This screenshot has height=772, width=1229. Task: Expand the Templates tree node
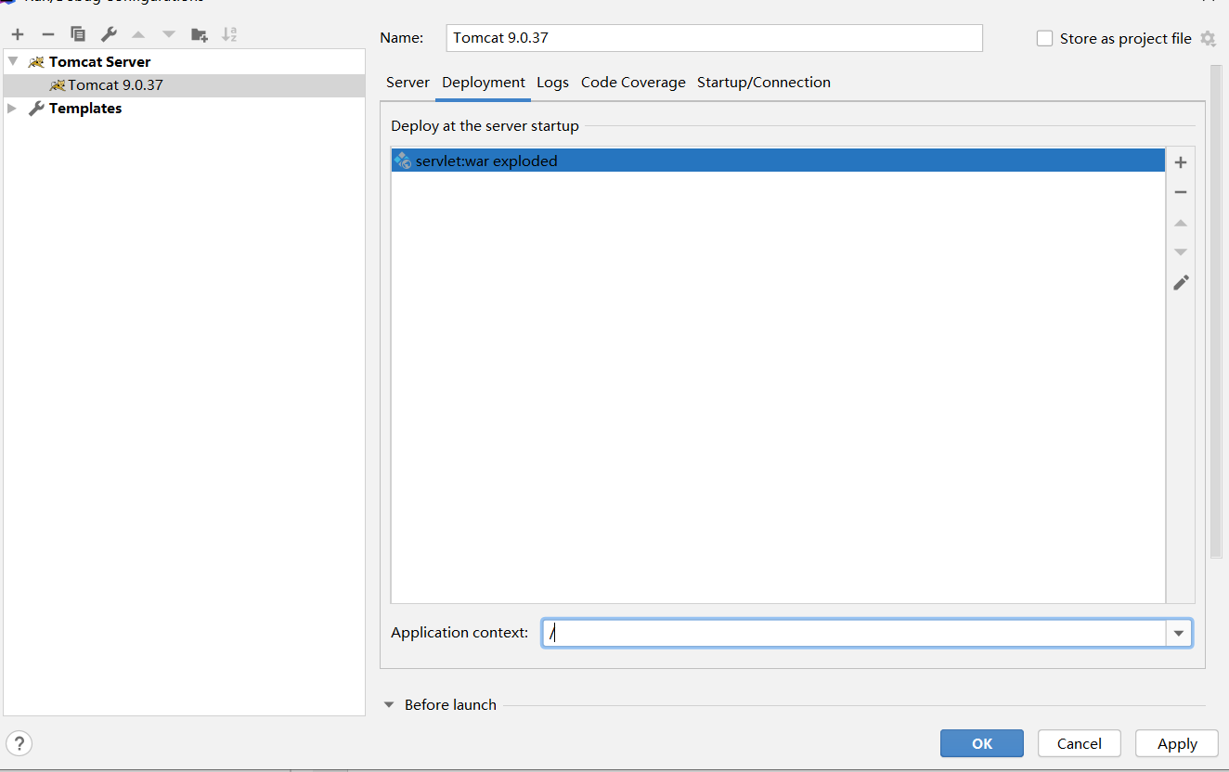[12, 109]
